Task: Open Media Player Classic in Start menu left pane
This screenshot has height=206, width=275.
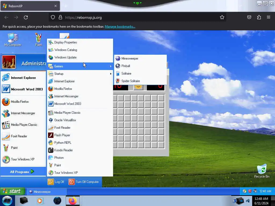Action: tap(23, 125)
